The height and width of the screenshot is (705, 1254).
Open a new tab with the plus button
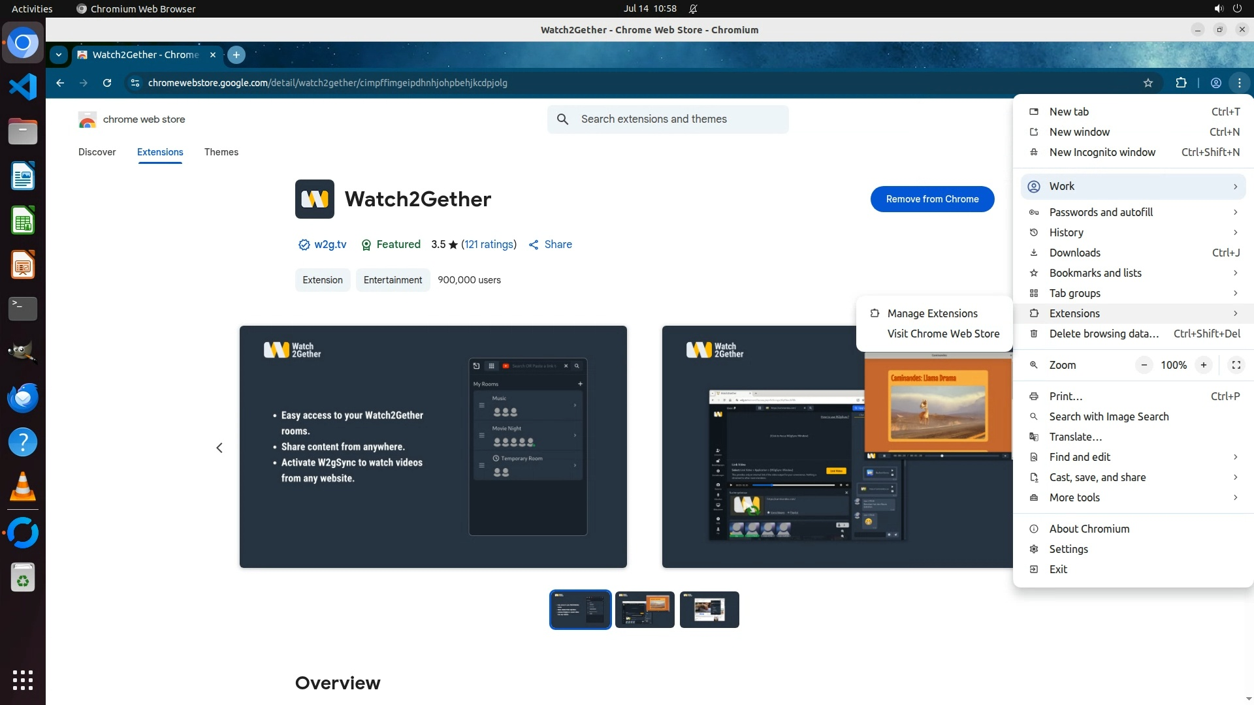236,55
